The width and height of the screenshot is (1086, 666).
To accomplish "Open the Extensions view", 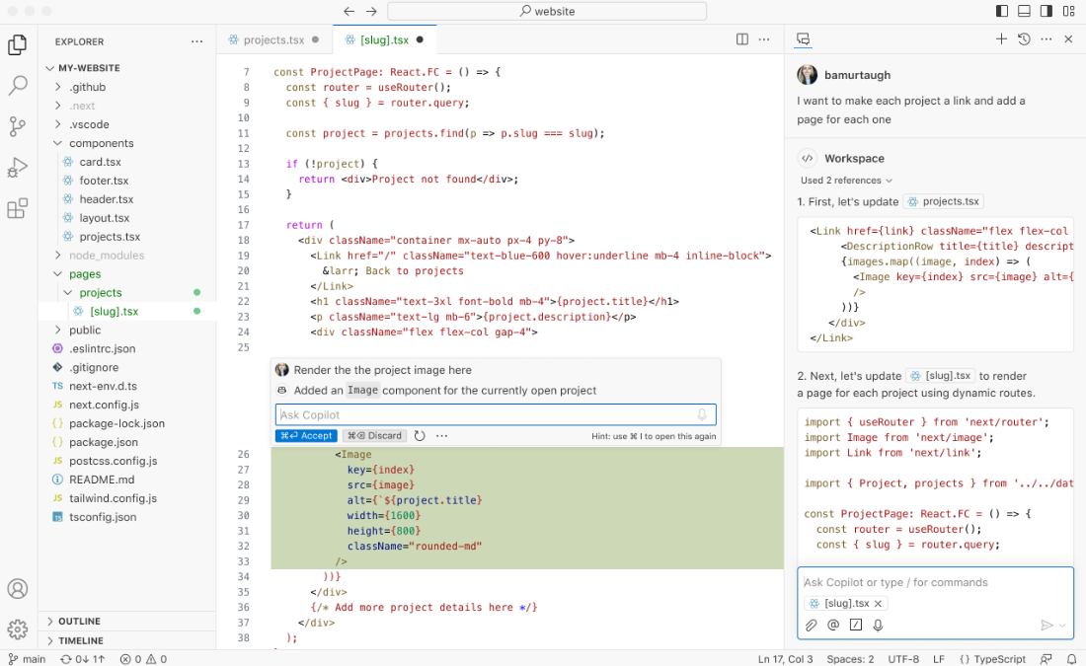I will click(18, 208).
